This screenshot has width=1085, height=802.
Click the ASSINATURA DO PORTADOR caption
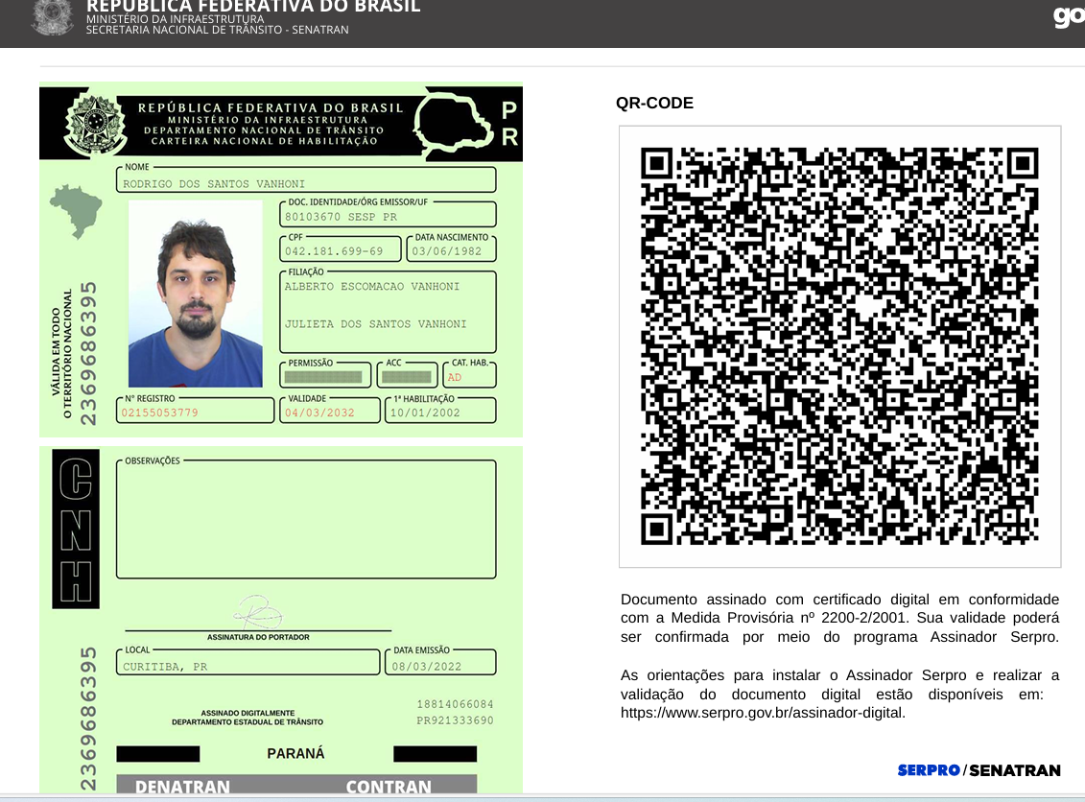[258, 637]
